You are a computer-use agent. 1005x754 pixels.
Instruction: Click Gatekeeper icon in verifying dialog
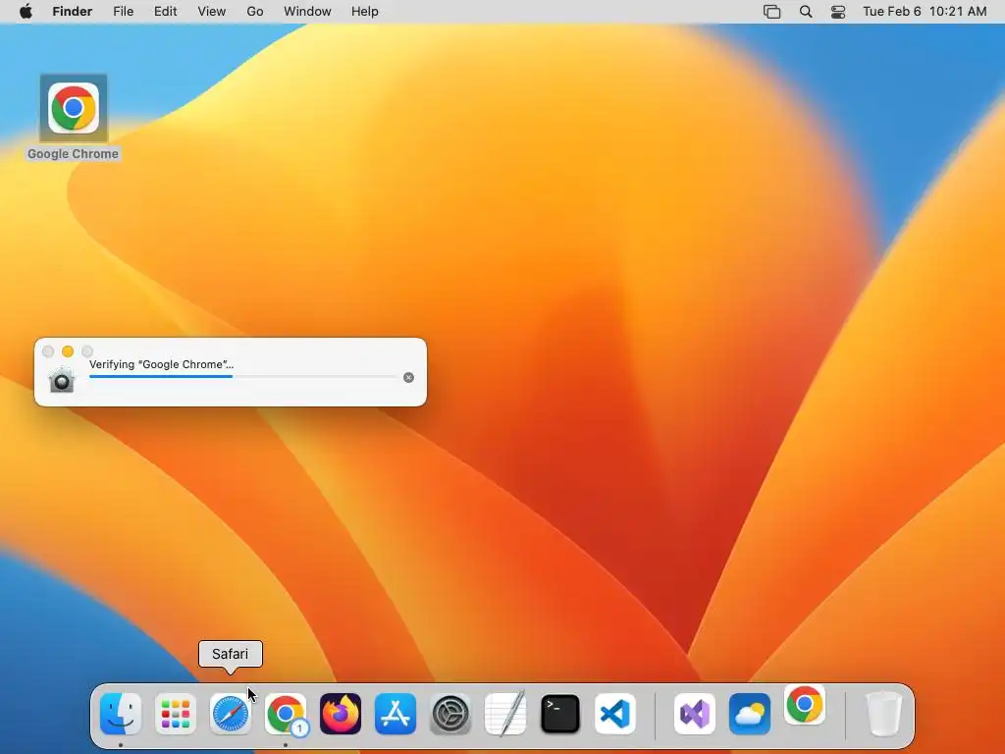coord(62,379)
